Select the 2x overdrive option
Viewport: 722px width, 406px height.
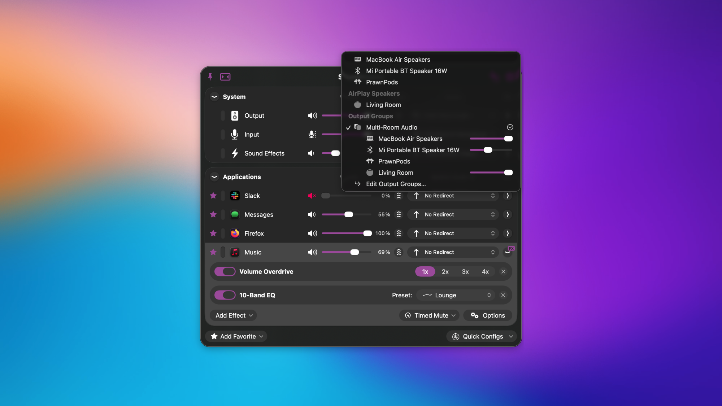[445, 272]
